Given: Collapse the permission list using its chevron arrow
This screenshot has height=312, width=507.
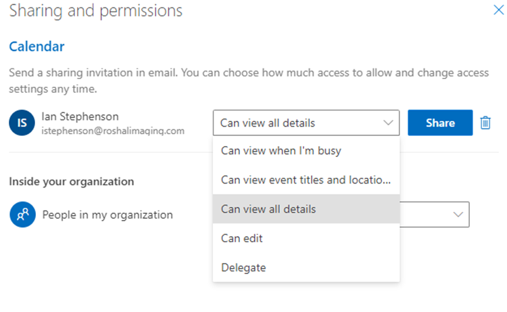Looking at the screenshot, I should click(388, 122).
